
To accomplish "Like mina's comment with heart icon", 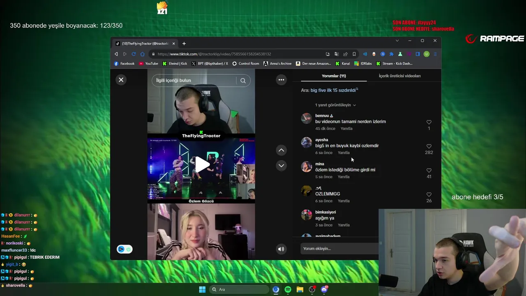I will click(429, 170).
